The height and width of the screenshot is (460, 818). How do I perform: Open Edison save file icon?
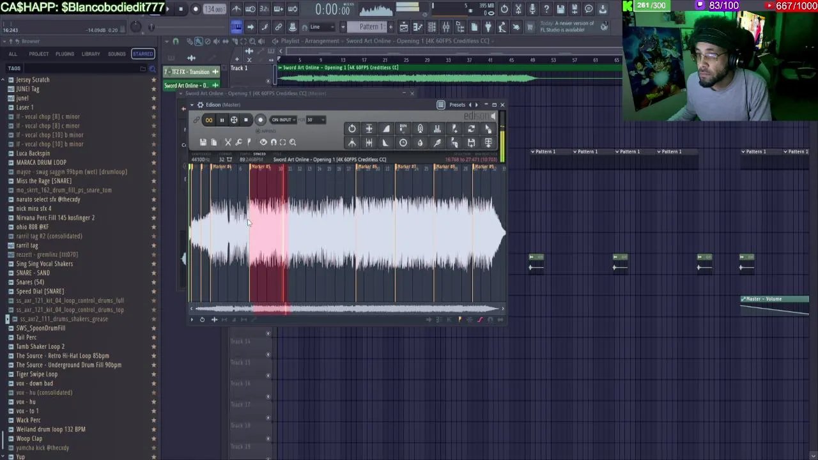pyautogui.click(x=203, y=142)
